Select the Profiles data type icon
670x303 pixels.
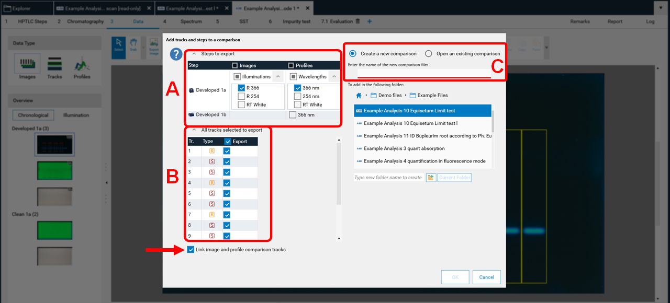[82, 66]
